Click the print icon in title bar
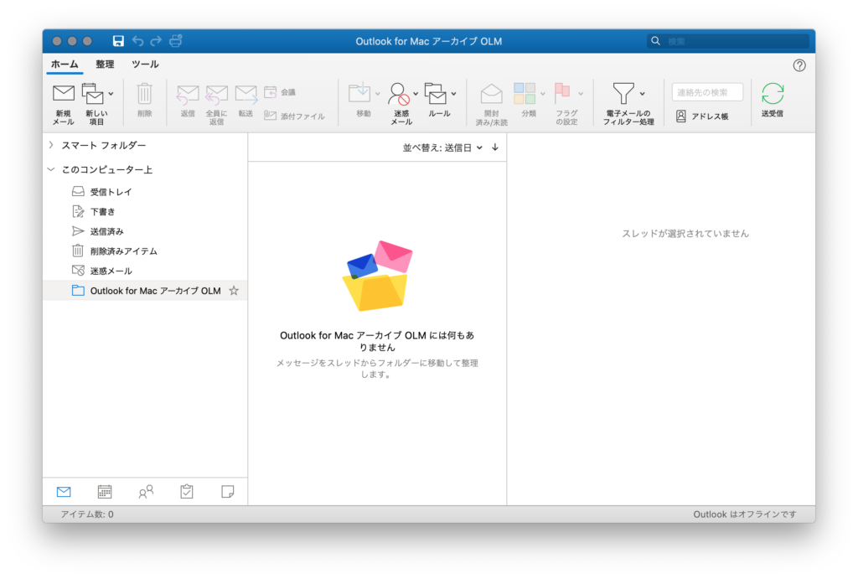This screenshot has height=579, width=858. pyautogui.click(x=176, y=41)
